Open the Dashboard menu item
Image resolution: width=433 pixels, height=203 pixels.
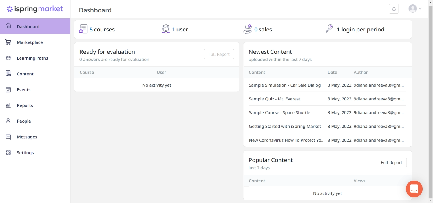tap(35, 26)
